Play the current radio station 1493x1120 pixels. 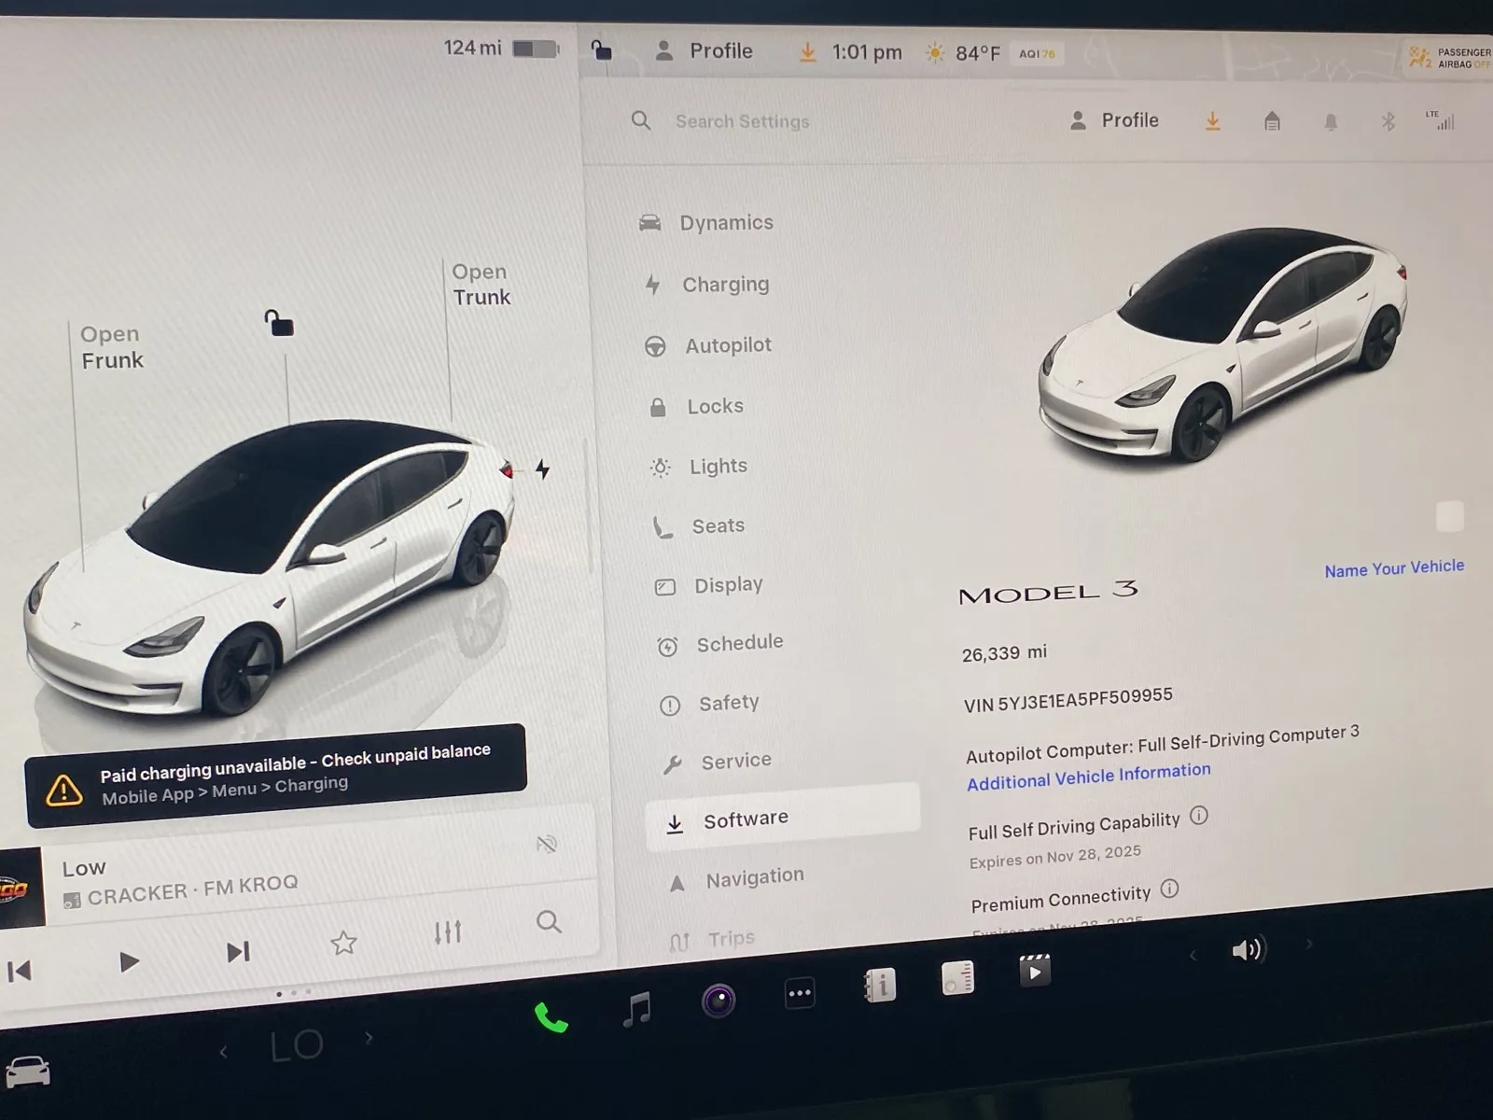[129, 961]
